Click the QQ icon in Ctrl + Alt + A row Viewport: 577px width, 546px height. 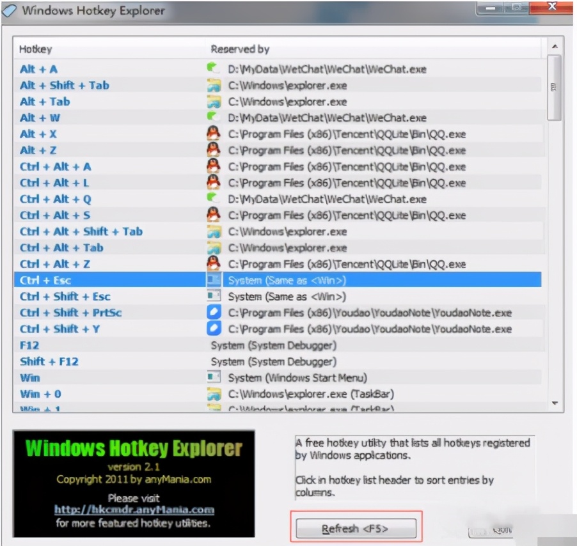[x=214, y=166]
